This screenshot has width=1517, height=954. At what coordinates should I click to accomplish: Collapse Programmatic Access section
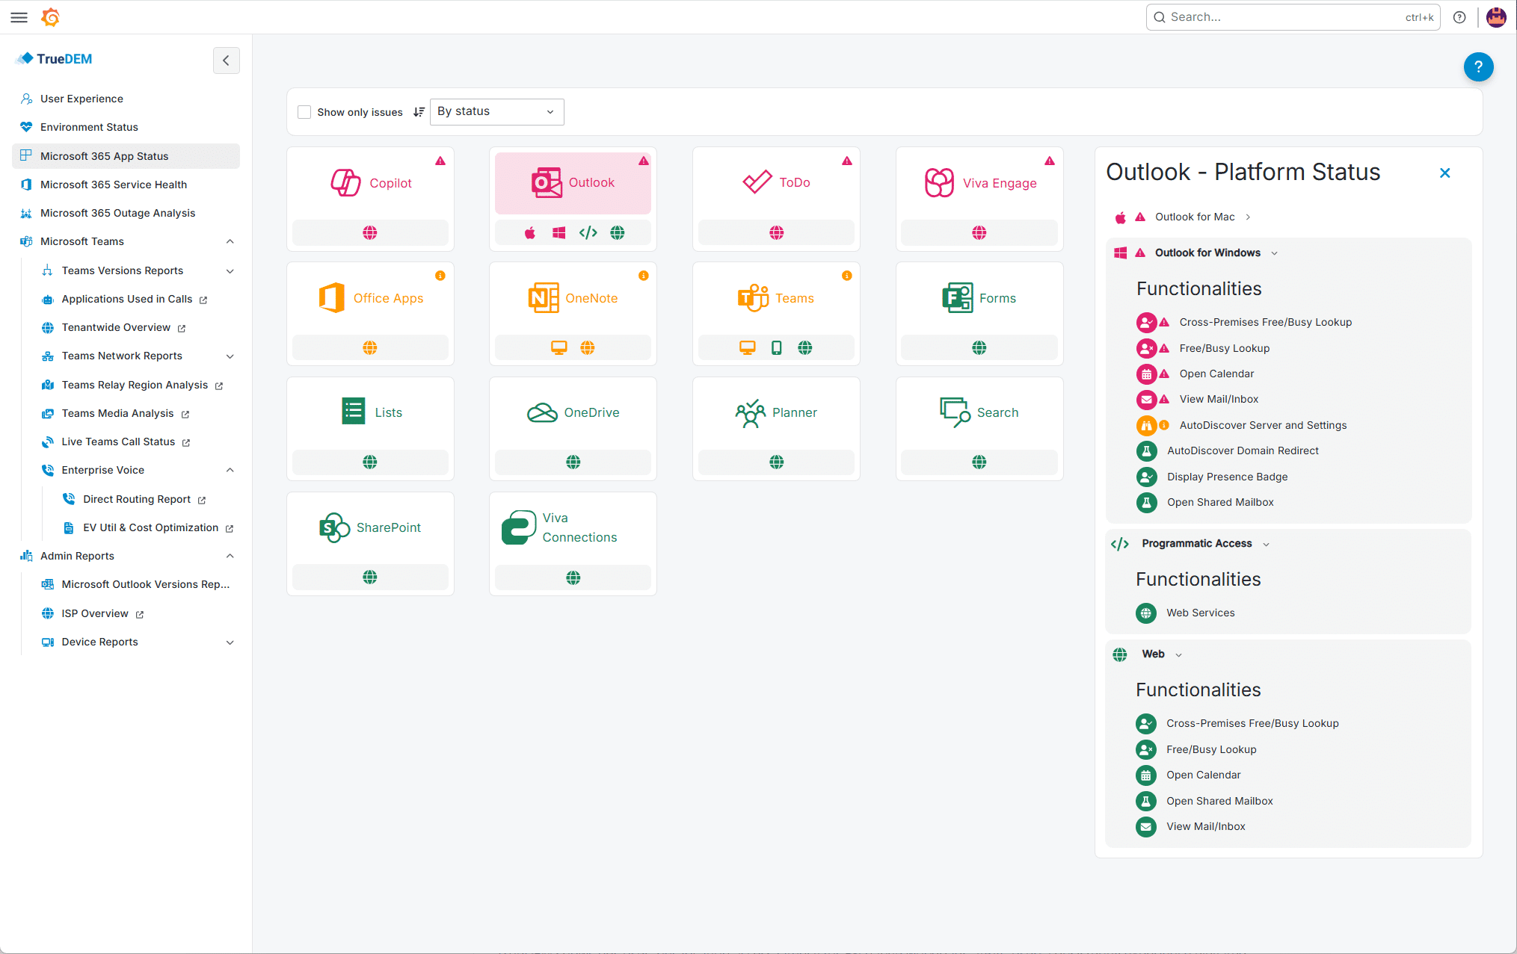[x=1267, y=544]
